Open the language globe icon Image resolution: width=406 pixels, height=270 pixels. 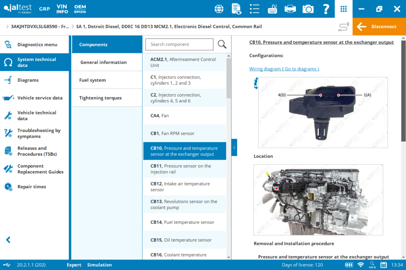click(x=219, y=9)
